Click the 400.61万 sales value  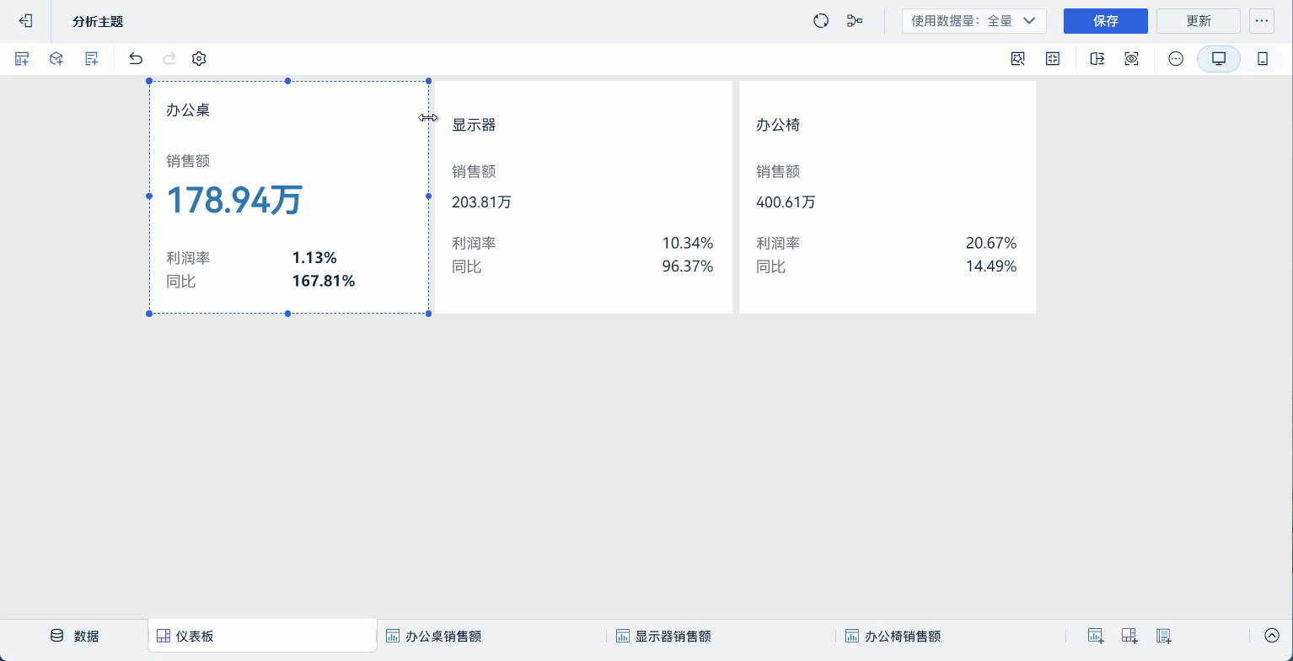click(x=786, y=202)
